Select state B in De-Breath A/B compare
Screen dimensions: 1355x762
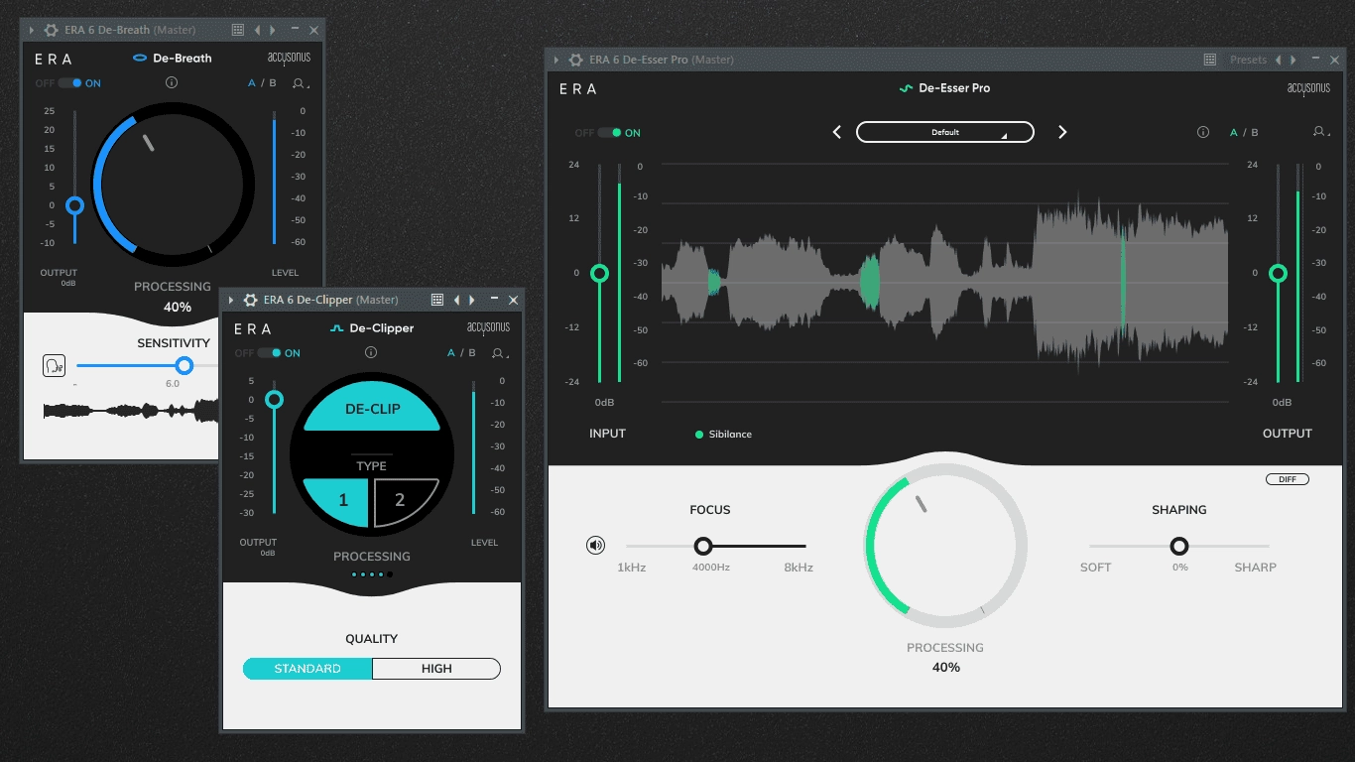coord(273,83)
